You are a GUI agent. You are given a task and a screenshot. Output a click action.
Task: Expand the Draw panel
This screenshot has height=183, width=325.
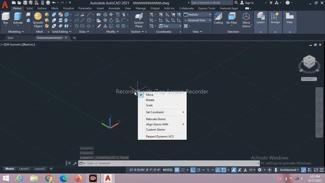tap(84, 32)
